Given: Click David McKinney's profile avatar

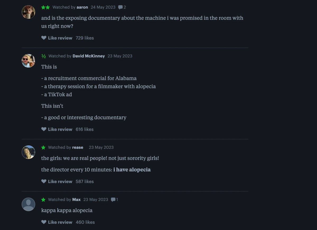Looking at the screenshot, I should [28, 60].
